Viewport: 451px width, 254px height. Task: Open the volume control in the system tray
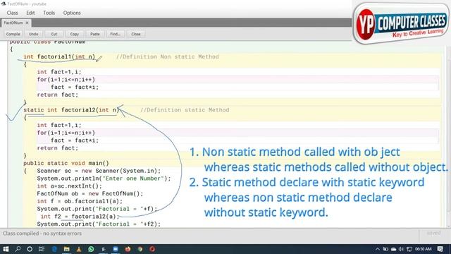(401, 249)
